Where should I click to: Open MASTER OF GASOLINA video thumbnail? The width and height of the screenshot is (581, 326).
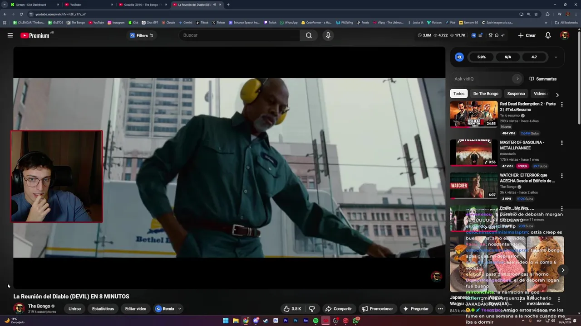click(x=473, y=153)
